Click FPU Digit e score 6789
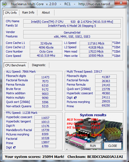The width and height of the screenshot is (129, 162). tap(45, 146)
